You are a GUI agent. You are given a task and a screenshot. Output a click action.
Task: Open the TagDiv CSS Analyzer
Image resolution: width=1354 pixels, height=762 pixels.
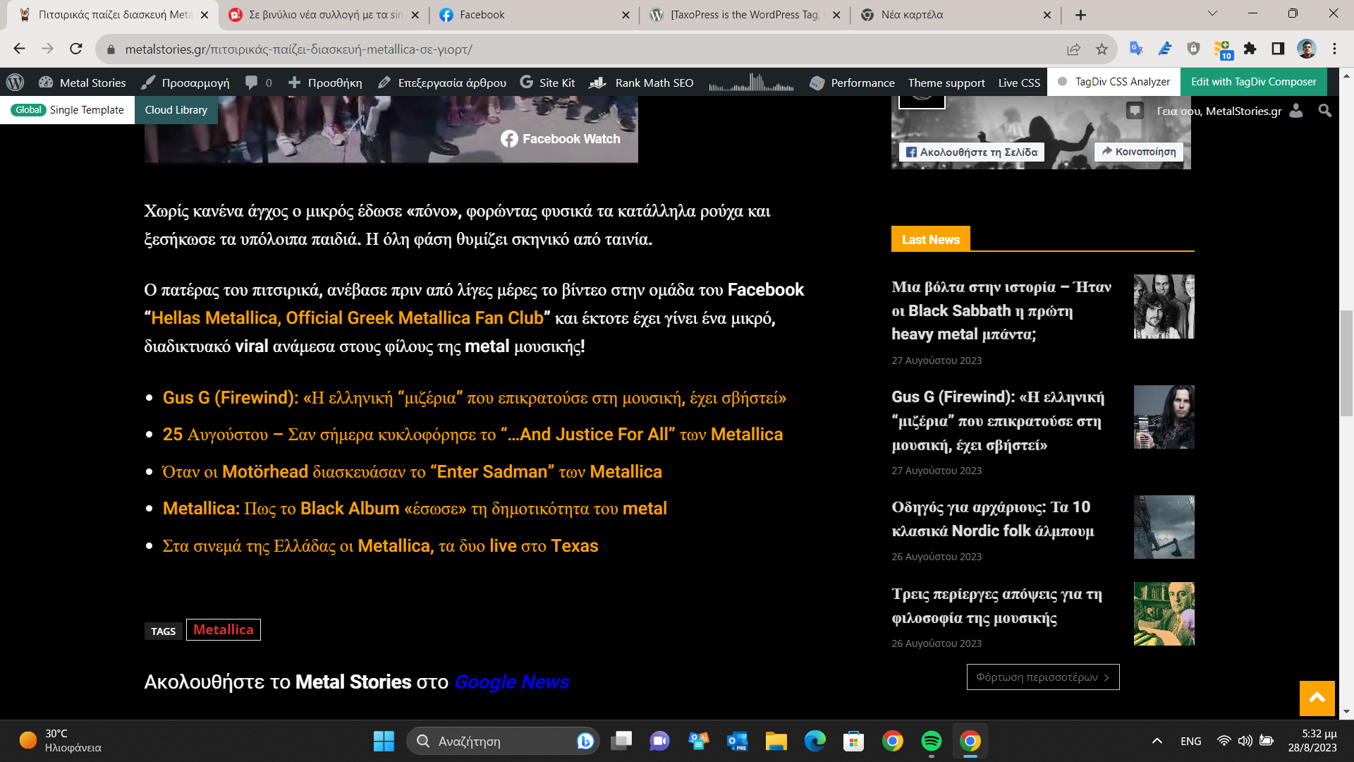[1114, 82]
